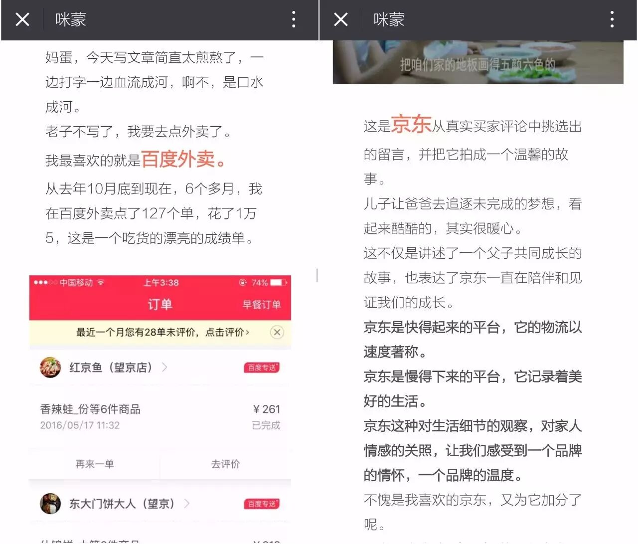Tap the 红京鱼 restaurant avatar icon
Screen dimensions: 638x544
click(50, 367)
